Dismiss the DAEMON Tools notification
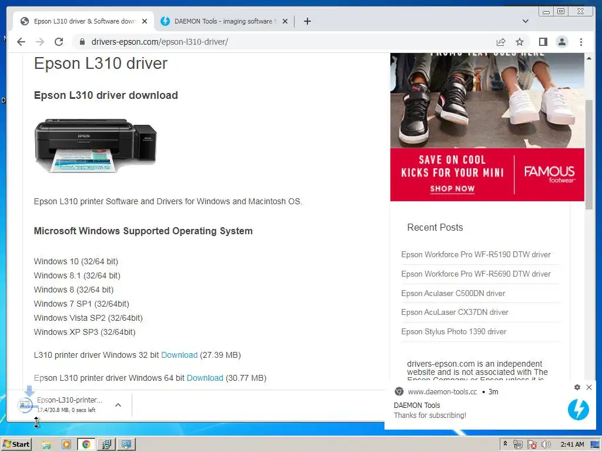This screenshot has width=602, height=452. 589,387
